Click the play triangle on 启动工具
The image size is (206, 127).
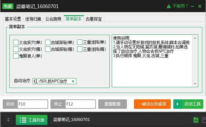tap(177, 104)
